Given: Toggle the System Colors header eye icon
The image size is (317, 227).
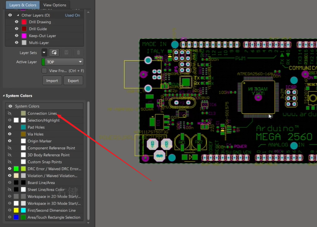Looking at the screenshot, I should click(10, 106).
